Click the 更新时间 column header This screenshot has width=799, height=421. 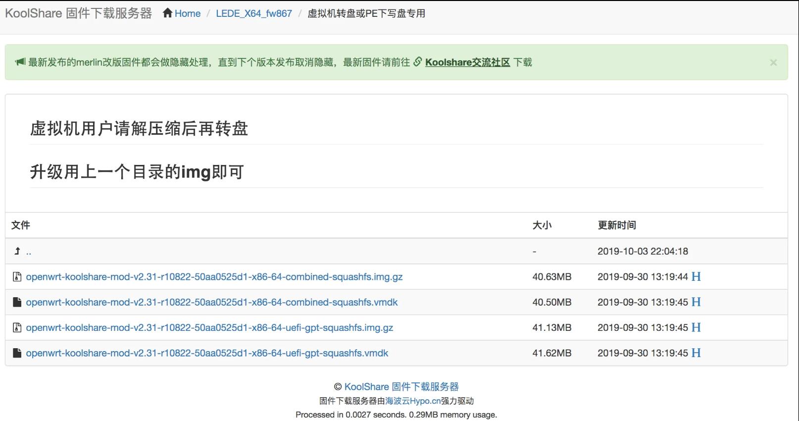click(x=616, y=225)
